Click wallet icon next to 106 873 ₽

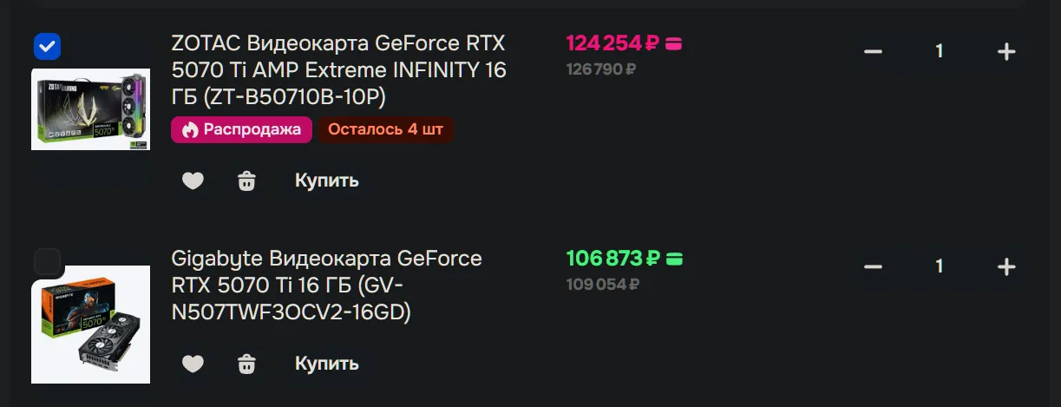point(674,258)
